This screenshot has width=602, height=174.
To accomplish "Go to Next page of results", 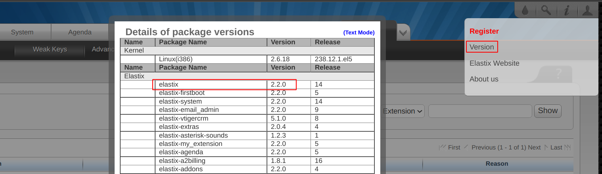I will 534,148.
